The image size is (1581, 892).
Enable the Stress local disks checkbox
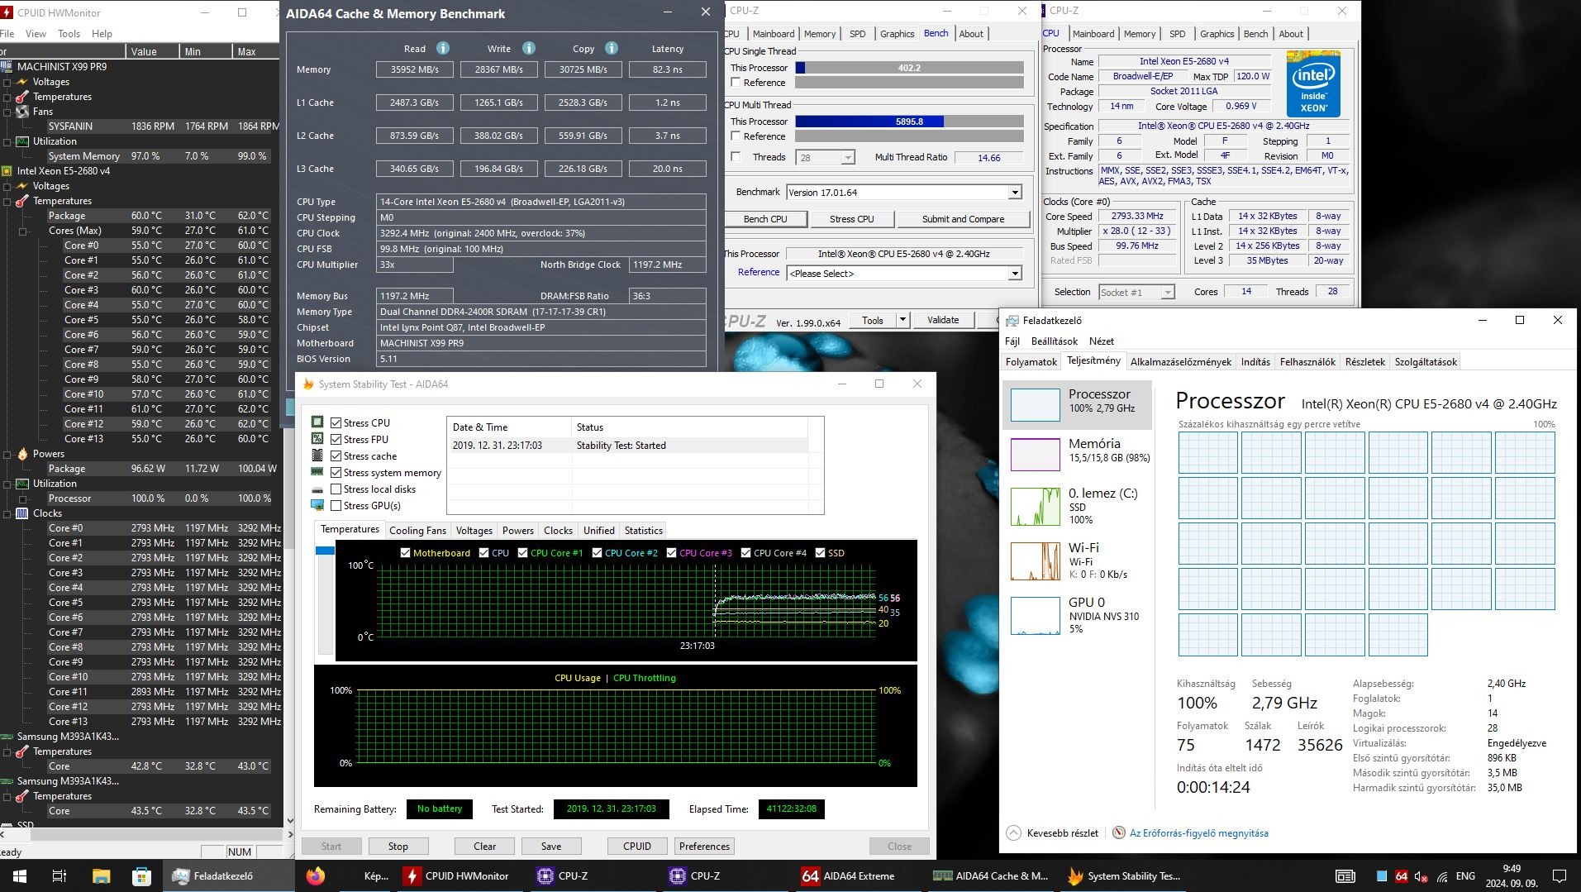point(336,489)
